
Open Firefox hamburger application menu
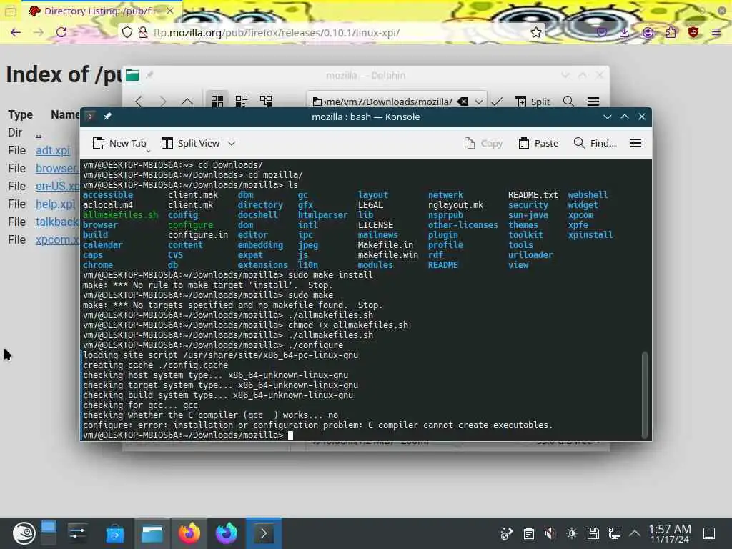[716, 32]
